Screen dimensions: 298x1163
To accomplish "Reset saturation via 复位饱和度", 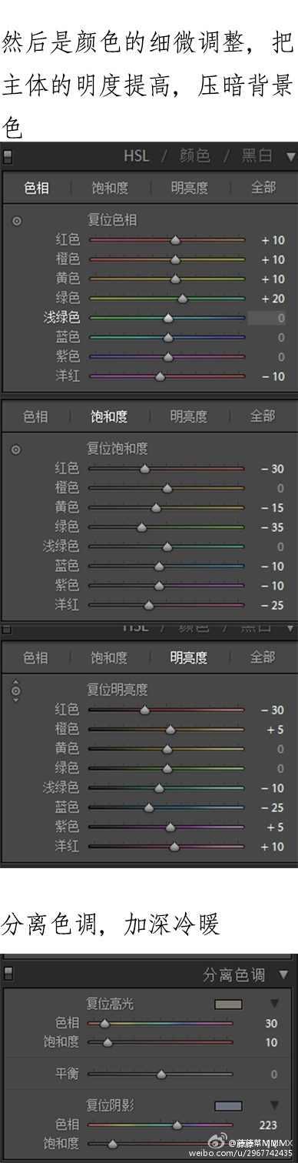I will coord(117,448).
